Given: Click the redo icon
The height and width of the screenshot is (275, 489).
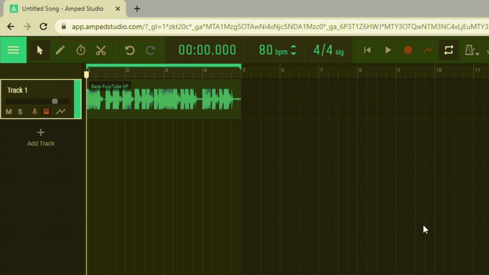Looking at the screenshot, I should click(150, 50).
